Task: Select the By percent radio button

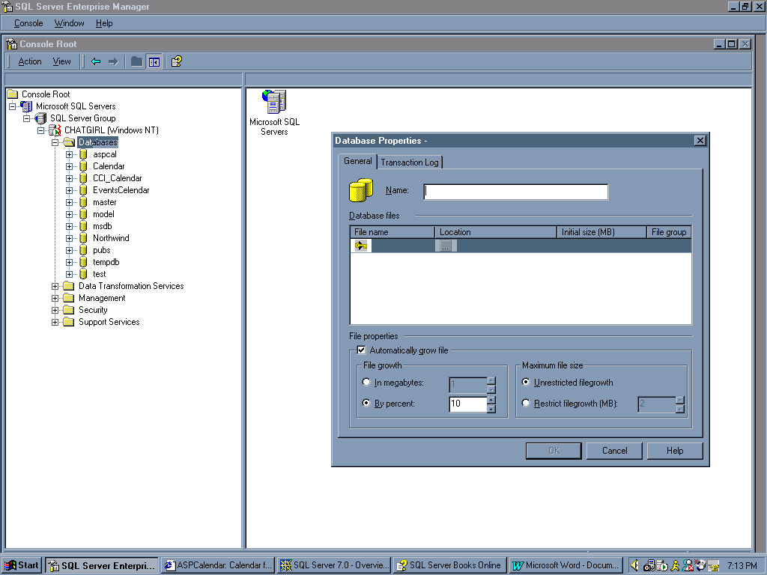Action: (366, 404)
